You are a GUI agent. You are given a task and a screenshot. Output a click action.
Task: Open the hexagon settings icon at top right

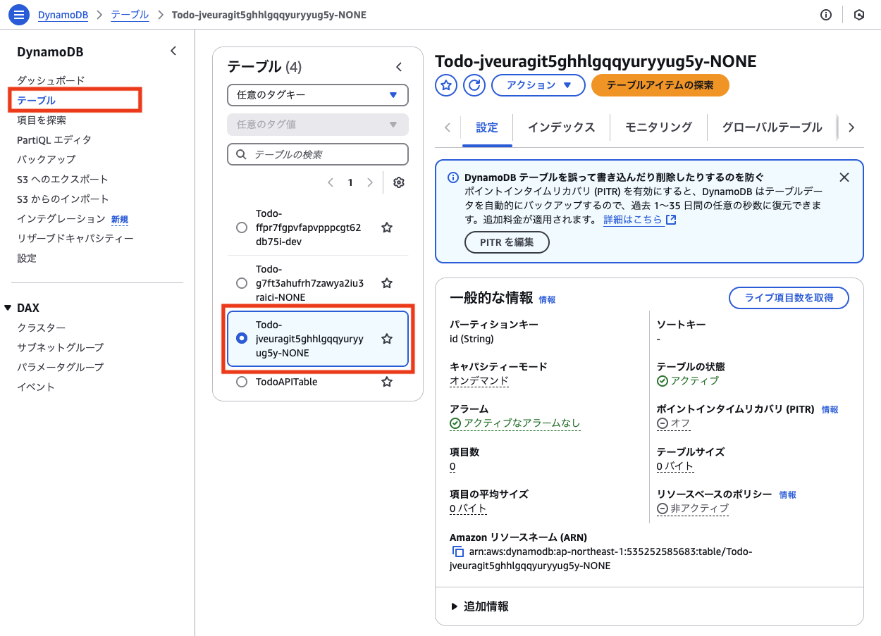[x=859, y=15]
